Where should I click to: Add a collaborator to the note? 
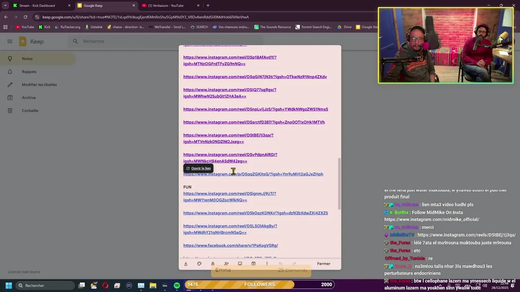(226, 264)
